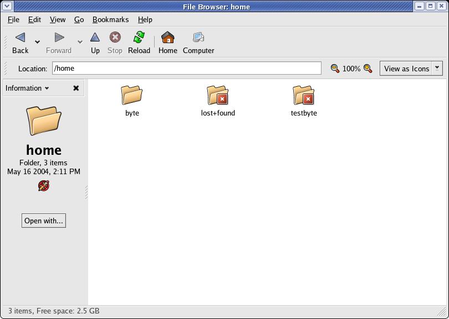
Task: Click the toolbar drag handle beside Back
Action: pos(5,43)
